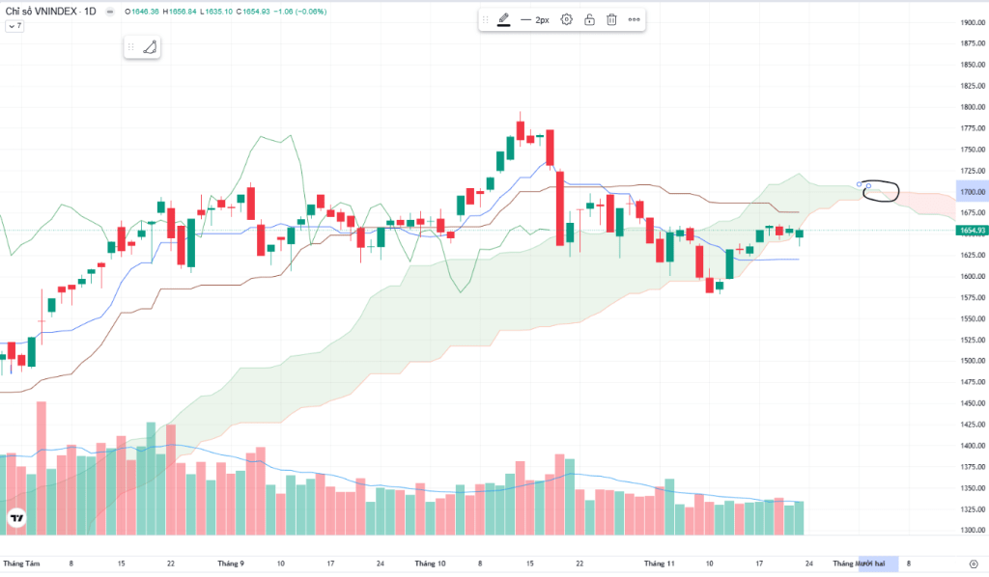The height and width of the screenshot is (577, 989).
Task: Select the curve drawing tool icon
Action: [149, 46]
